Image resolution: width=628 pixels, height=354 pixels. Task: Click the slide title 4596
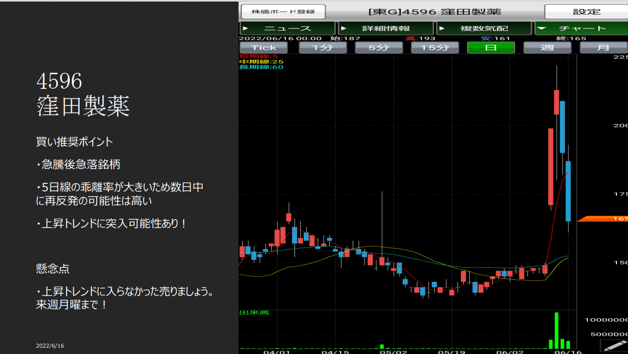pos(59,81)
